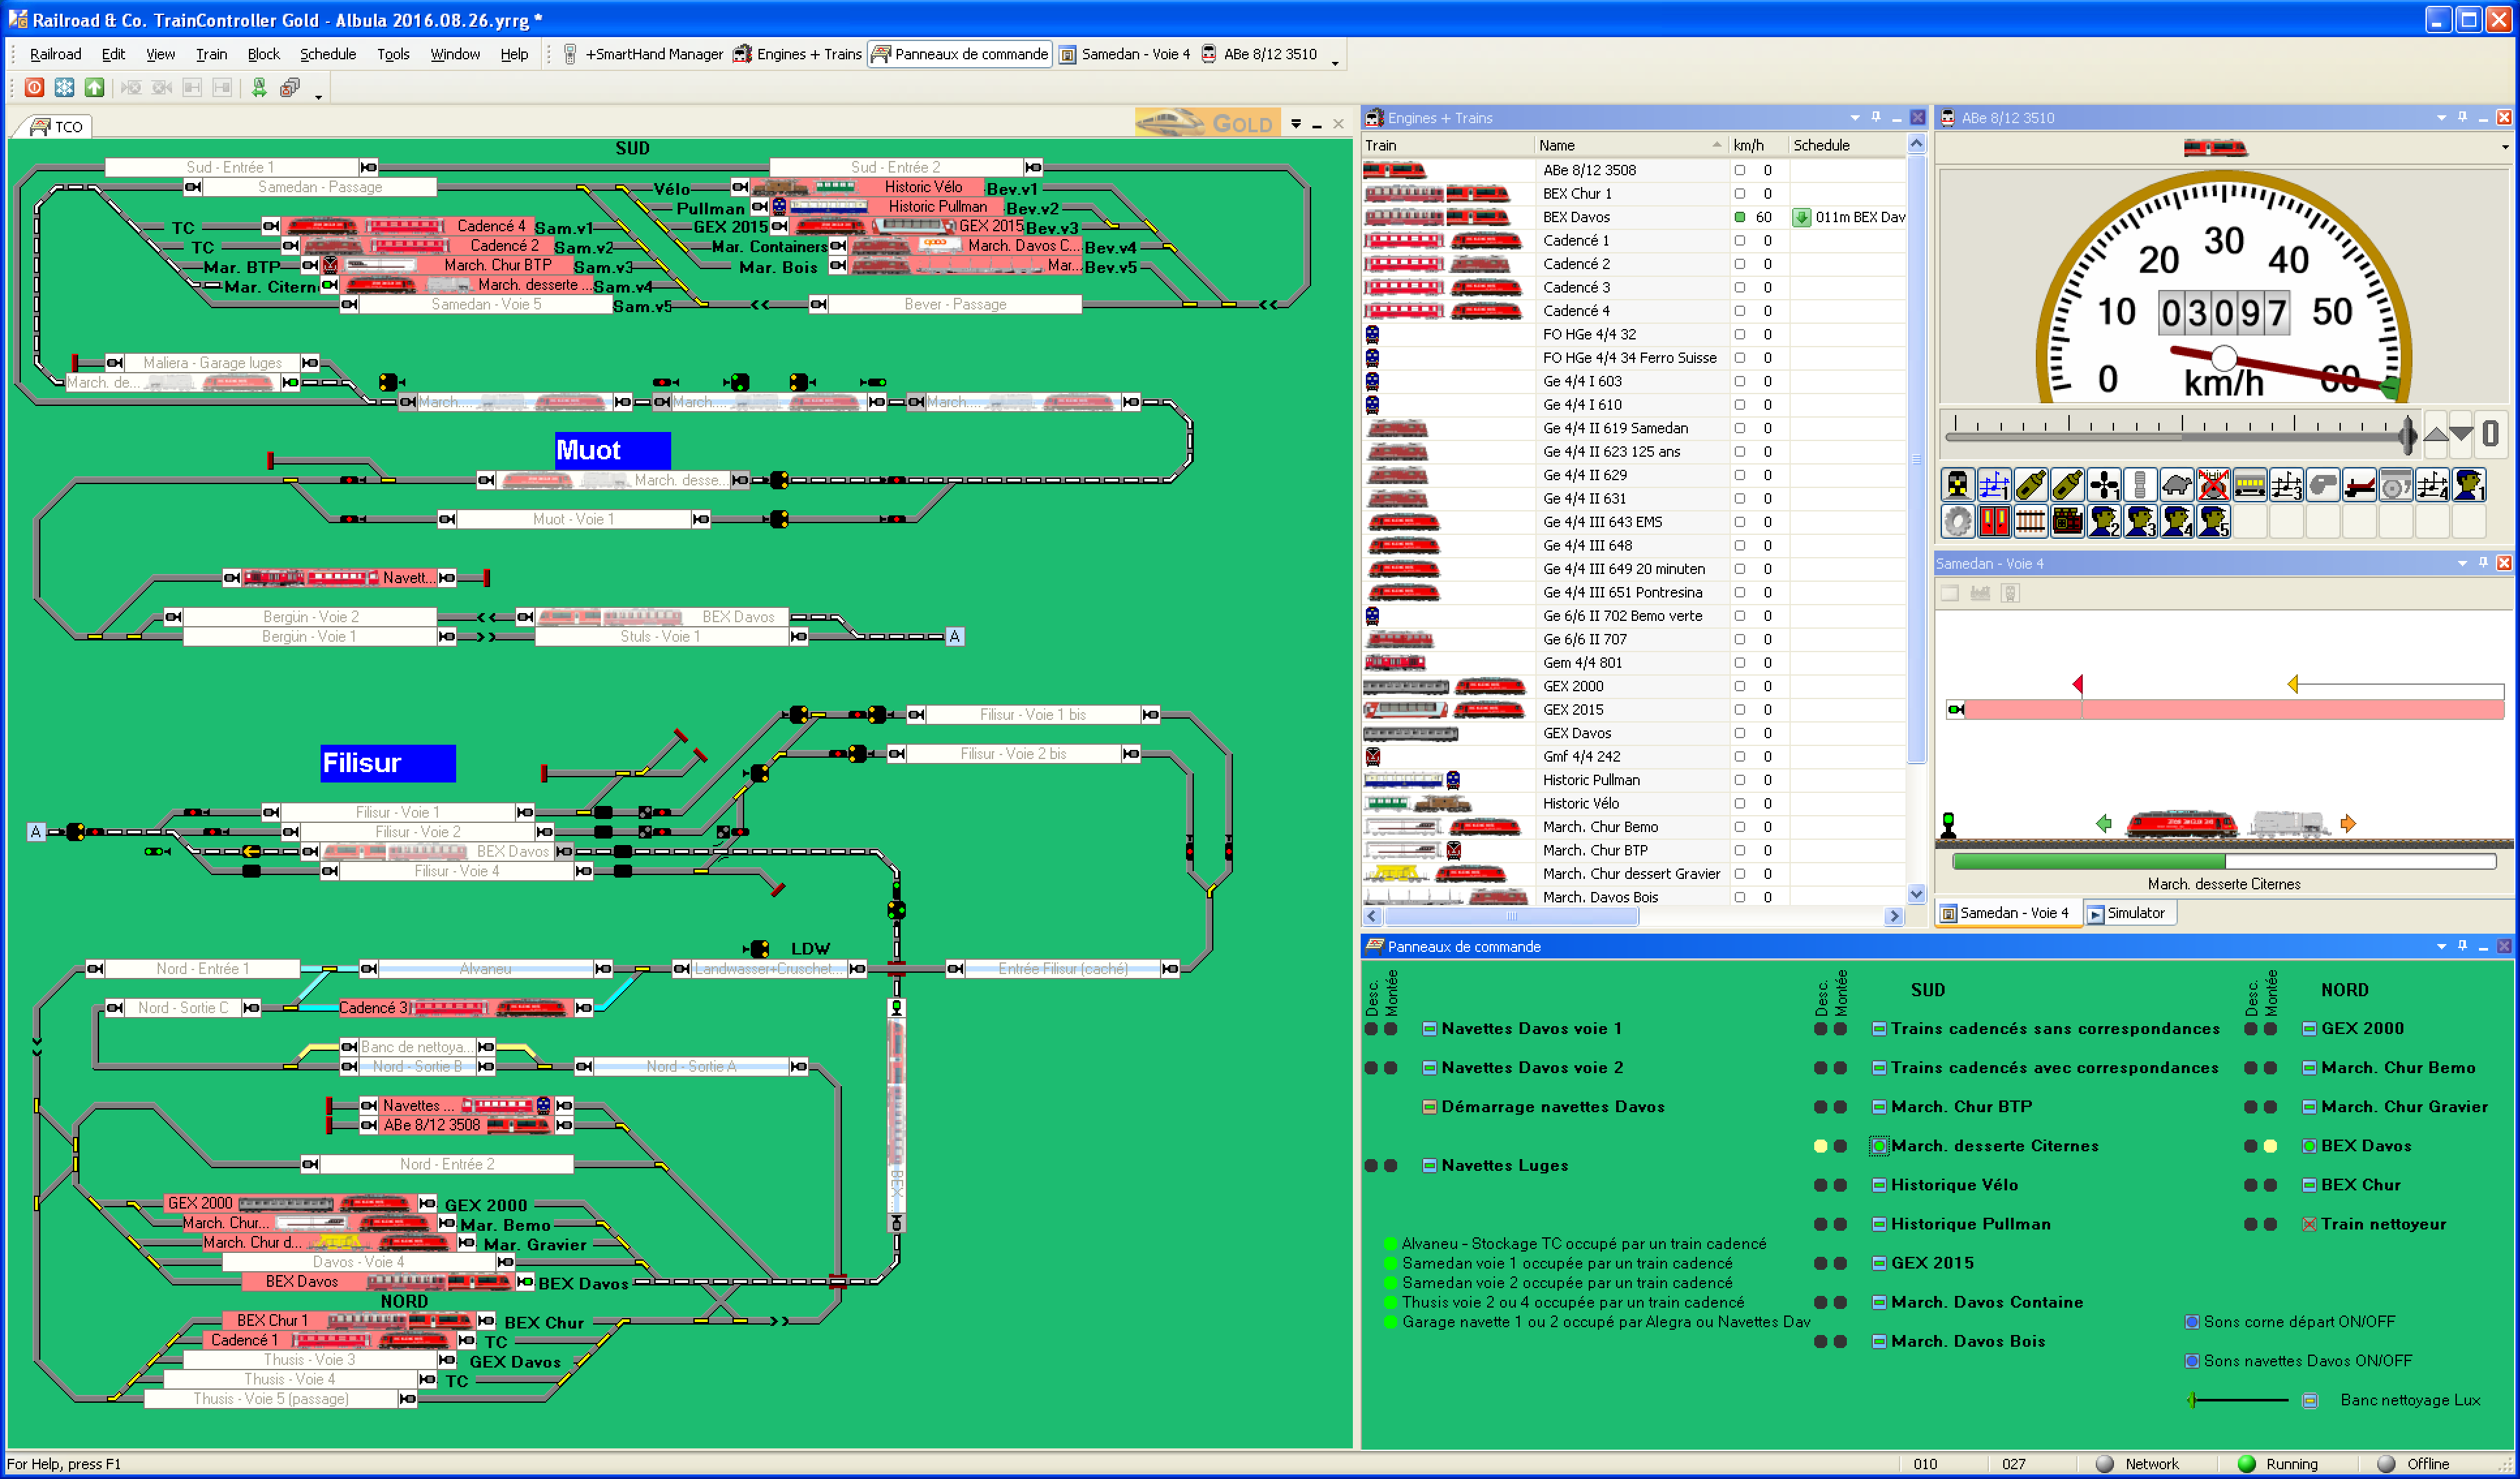Open the train selector combo arrow

pyautogui.click(x=2505, y=147)
